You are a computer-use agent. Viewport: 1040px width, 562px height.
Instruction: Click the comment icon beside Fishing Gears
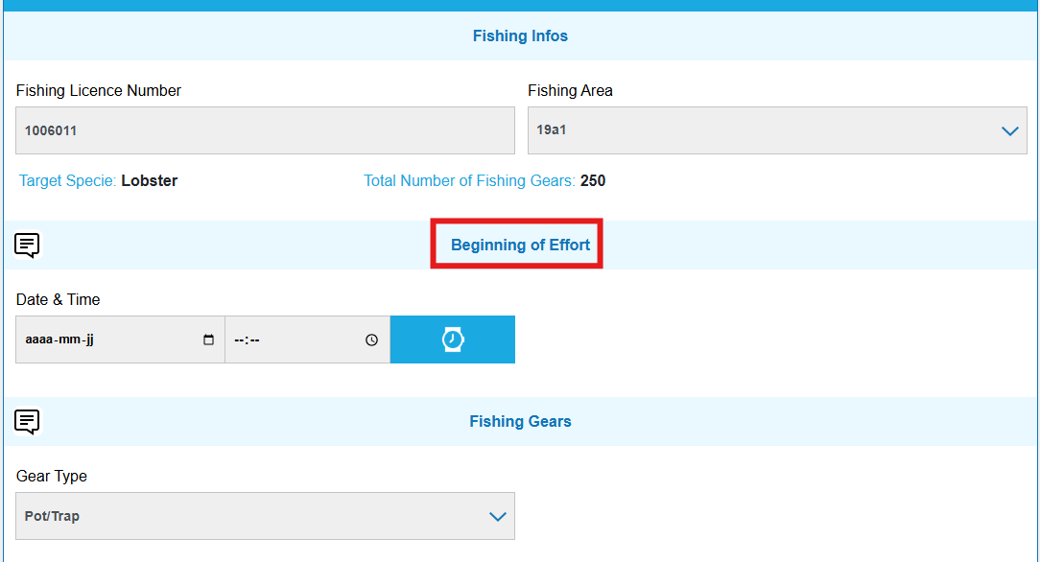point(28,422)
